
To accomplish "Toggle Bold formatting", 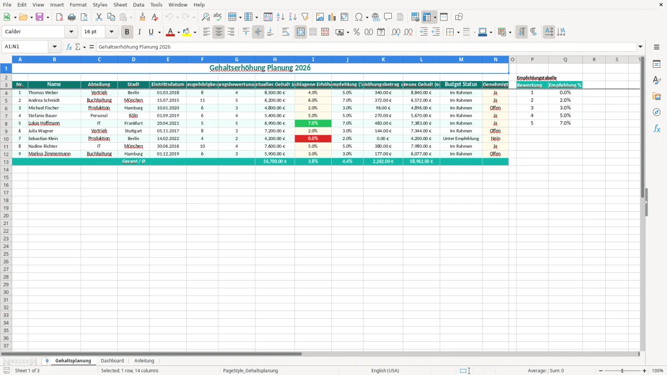I will click(127, 32).
